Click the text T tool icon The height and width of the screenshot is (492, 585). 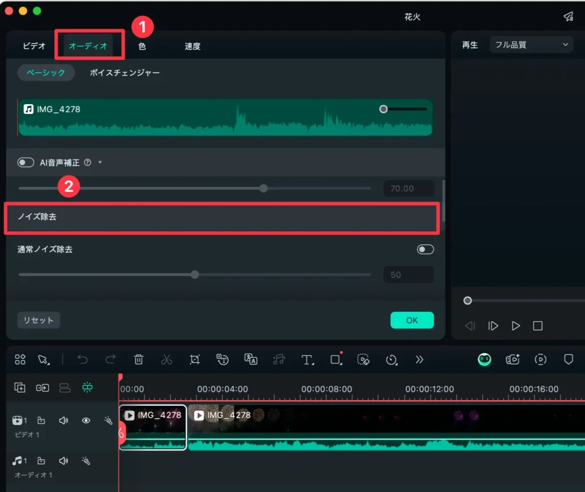(x=307, y=359)
